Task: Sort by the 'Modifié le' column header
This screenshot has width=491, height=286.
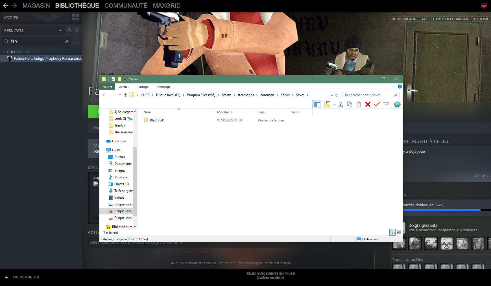Action: pos(235,112)
